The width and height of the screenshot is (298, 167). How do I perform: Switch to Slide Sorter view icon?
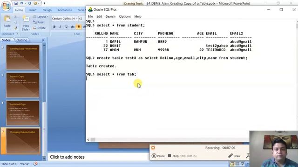point(237,164)
